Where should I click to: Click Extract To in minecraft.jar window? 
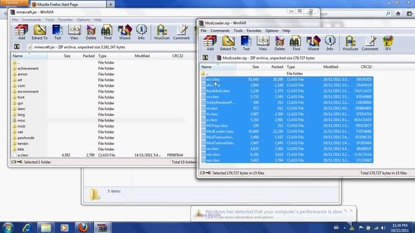click(x=40, y=32)
